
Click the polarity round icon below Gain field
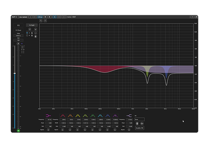pyautogui.click(x=18, y=44)
